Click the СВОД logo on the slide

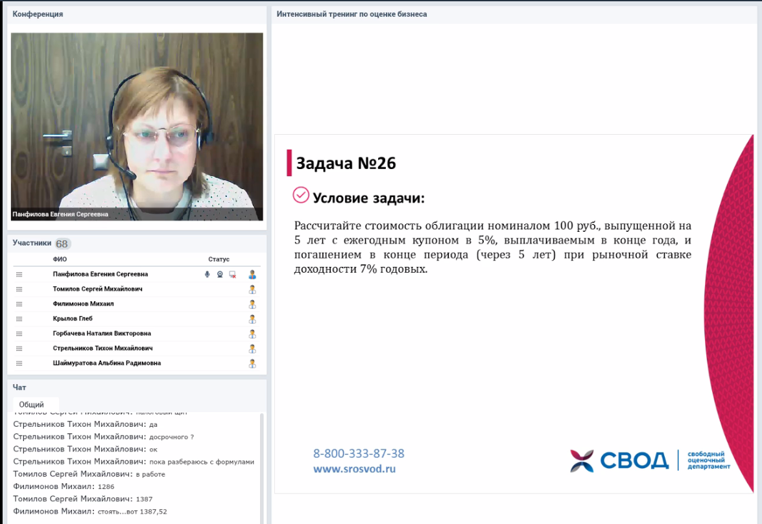point(650,461)
